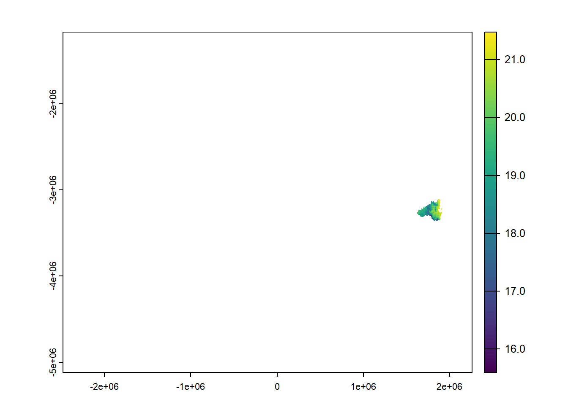Screen dimensions: 568x405
Task: Click the viridis color legend bar
Action: pos(490,202)
